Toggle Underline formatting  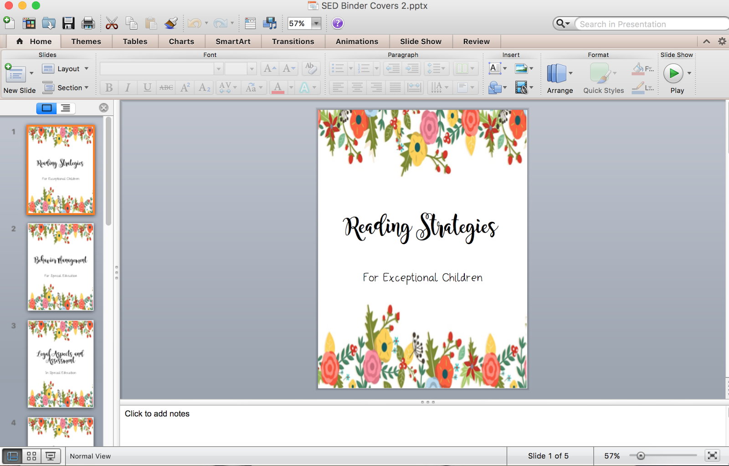point(147,87)
